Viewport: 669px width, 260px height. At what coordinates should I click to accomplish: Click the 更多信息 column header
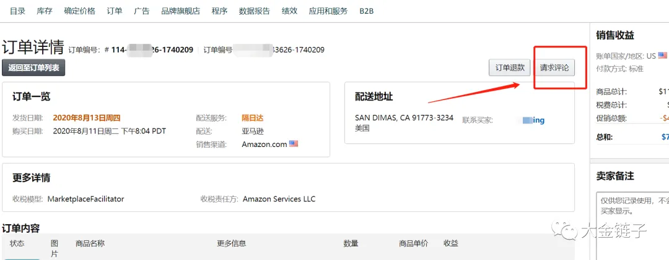[231, 243]
